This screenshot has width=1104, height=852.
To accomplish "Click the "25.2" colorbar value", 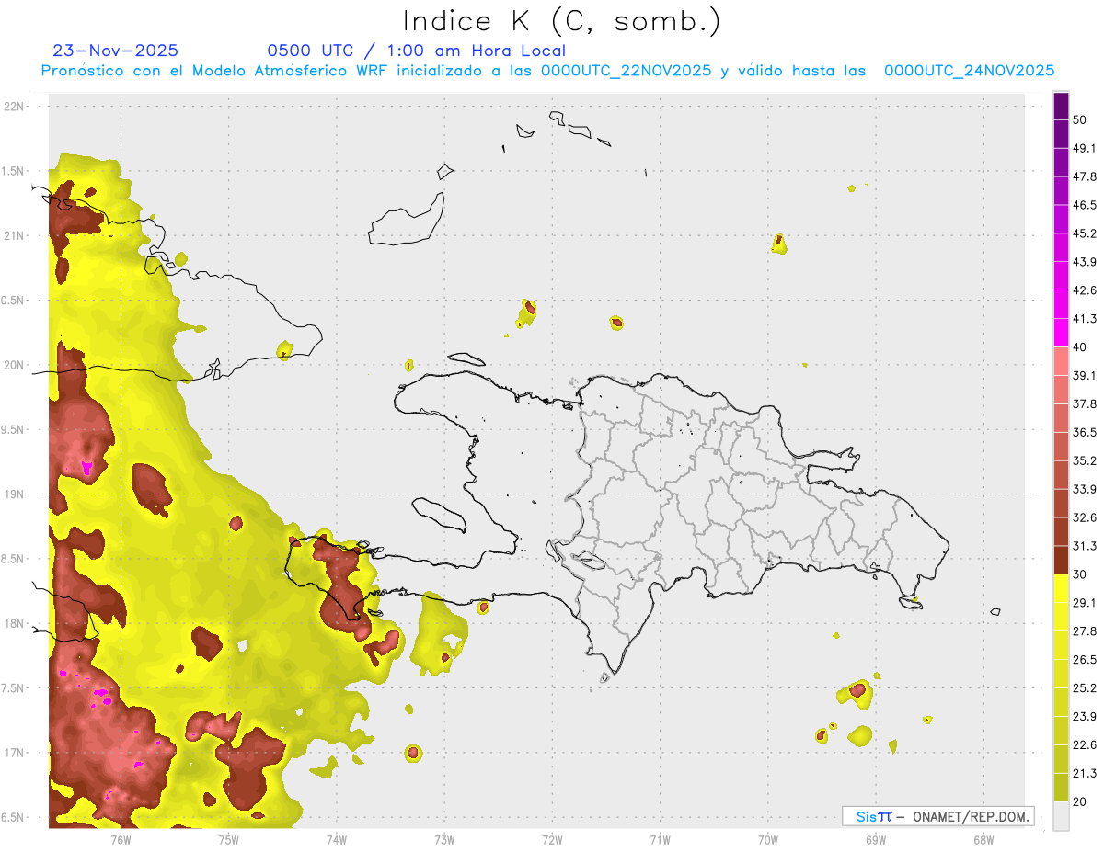I will tap(1085, 687).
